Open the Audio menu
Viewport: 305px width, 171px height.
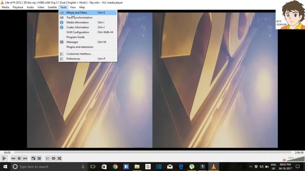coord(30,7)
